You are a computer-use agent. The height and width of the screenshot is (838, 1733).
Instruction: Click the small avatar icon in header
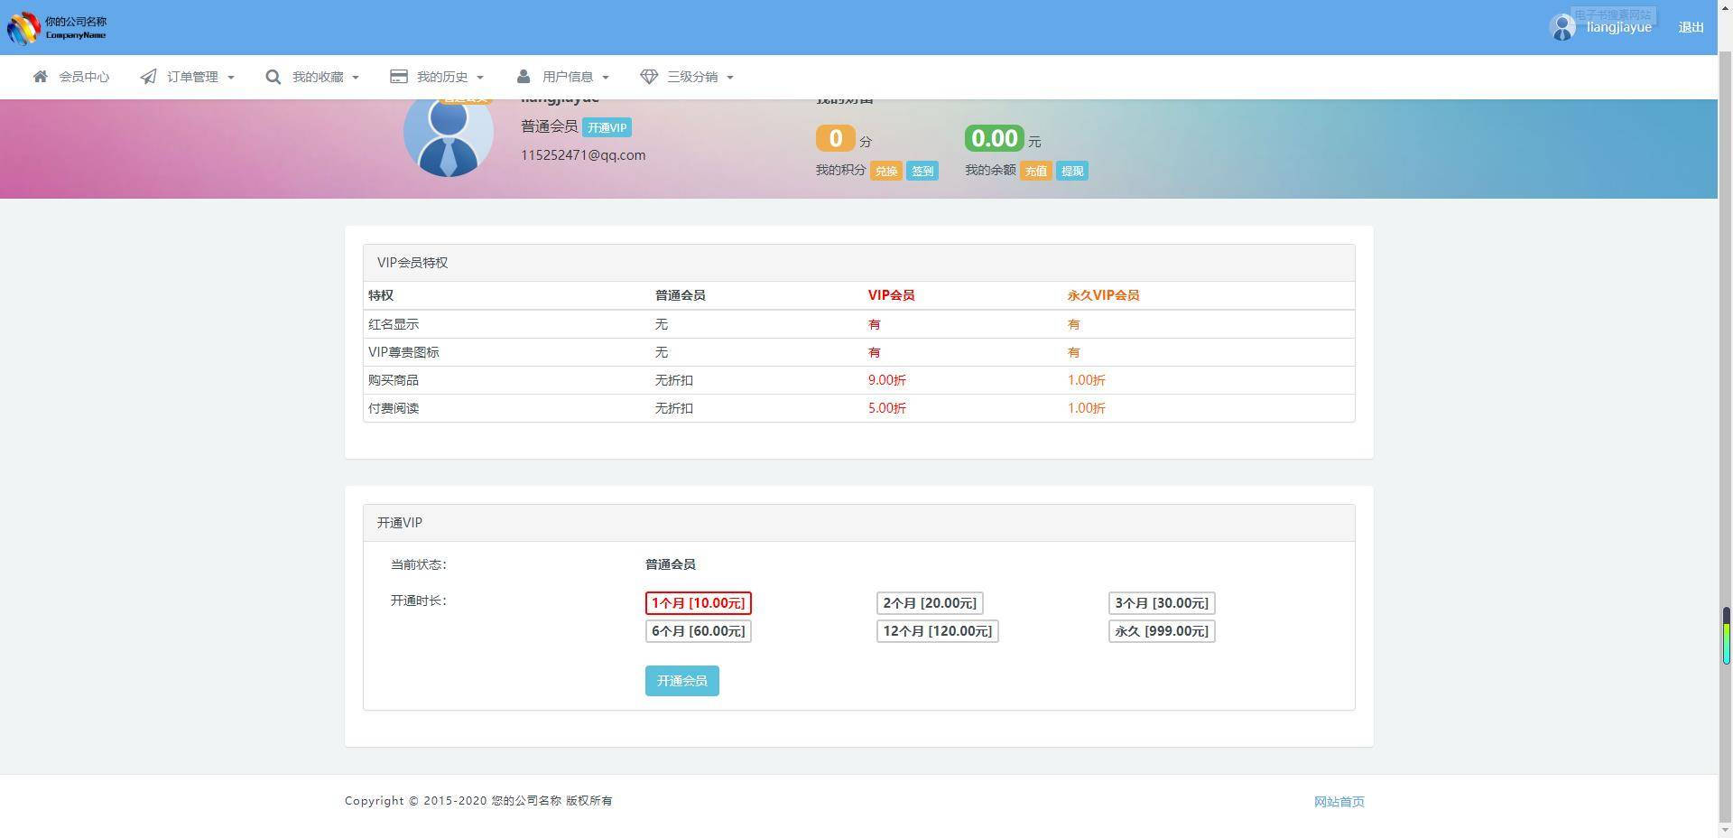pyautogui.click(x=1563, y=27)
